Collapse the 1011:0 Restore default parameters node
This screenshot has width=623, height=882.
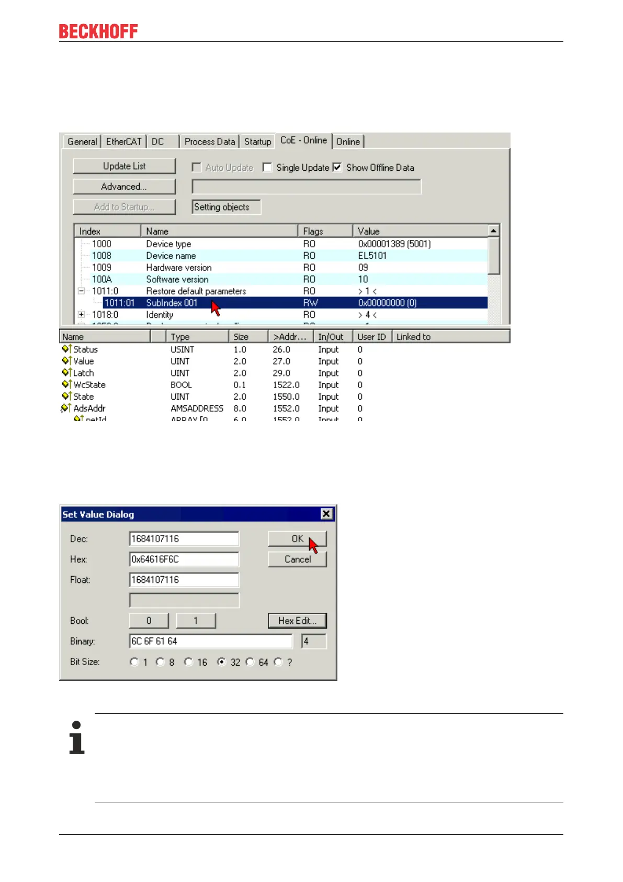coord(82,291)
